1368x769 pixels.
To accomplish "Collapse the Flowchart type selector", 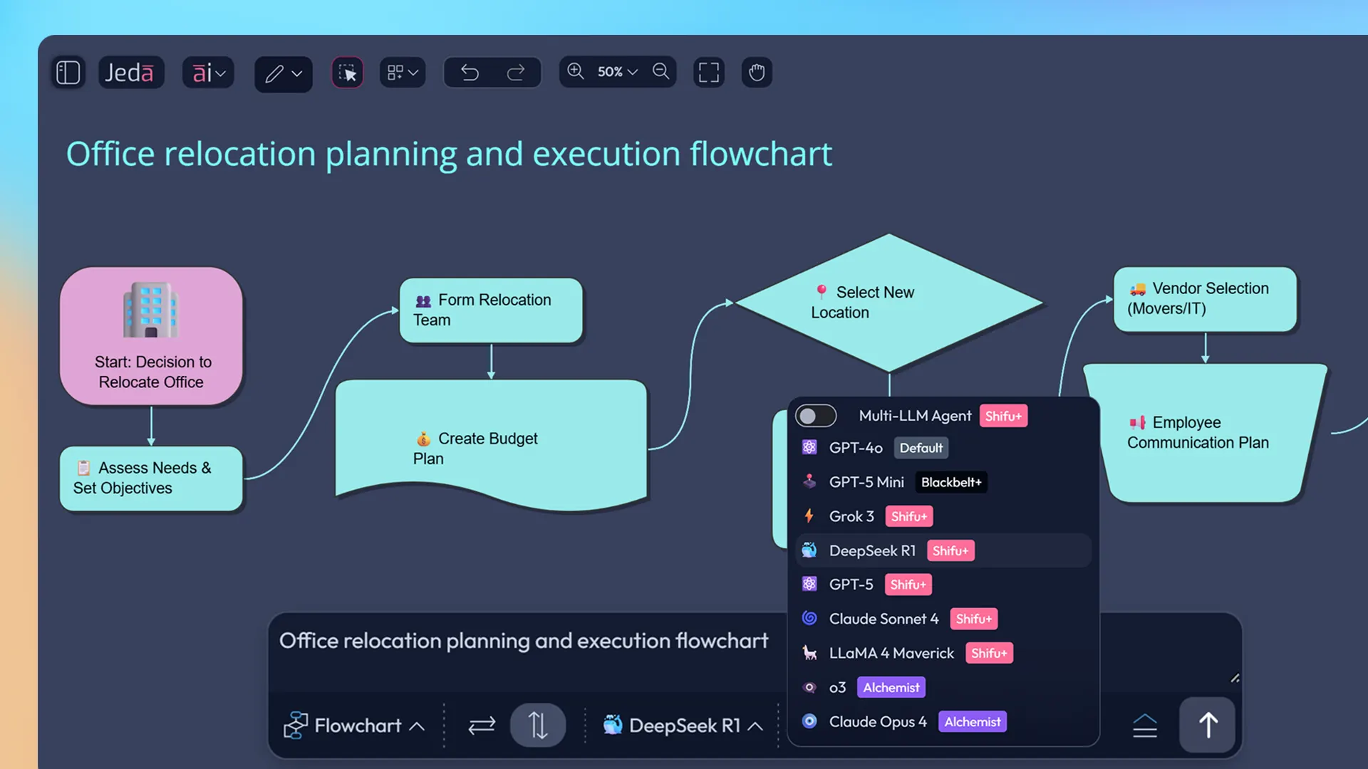I will (x=418, y=725).
